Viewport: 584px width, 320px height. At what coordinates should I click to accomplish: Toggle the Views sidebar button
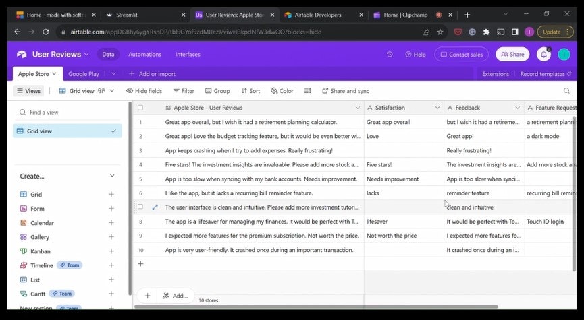(x=28, y=91)
